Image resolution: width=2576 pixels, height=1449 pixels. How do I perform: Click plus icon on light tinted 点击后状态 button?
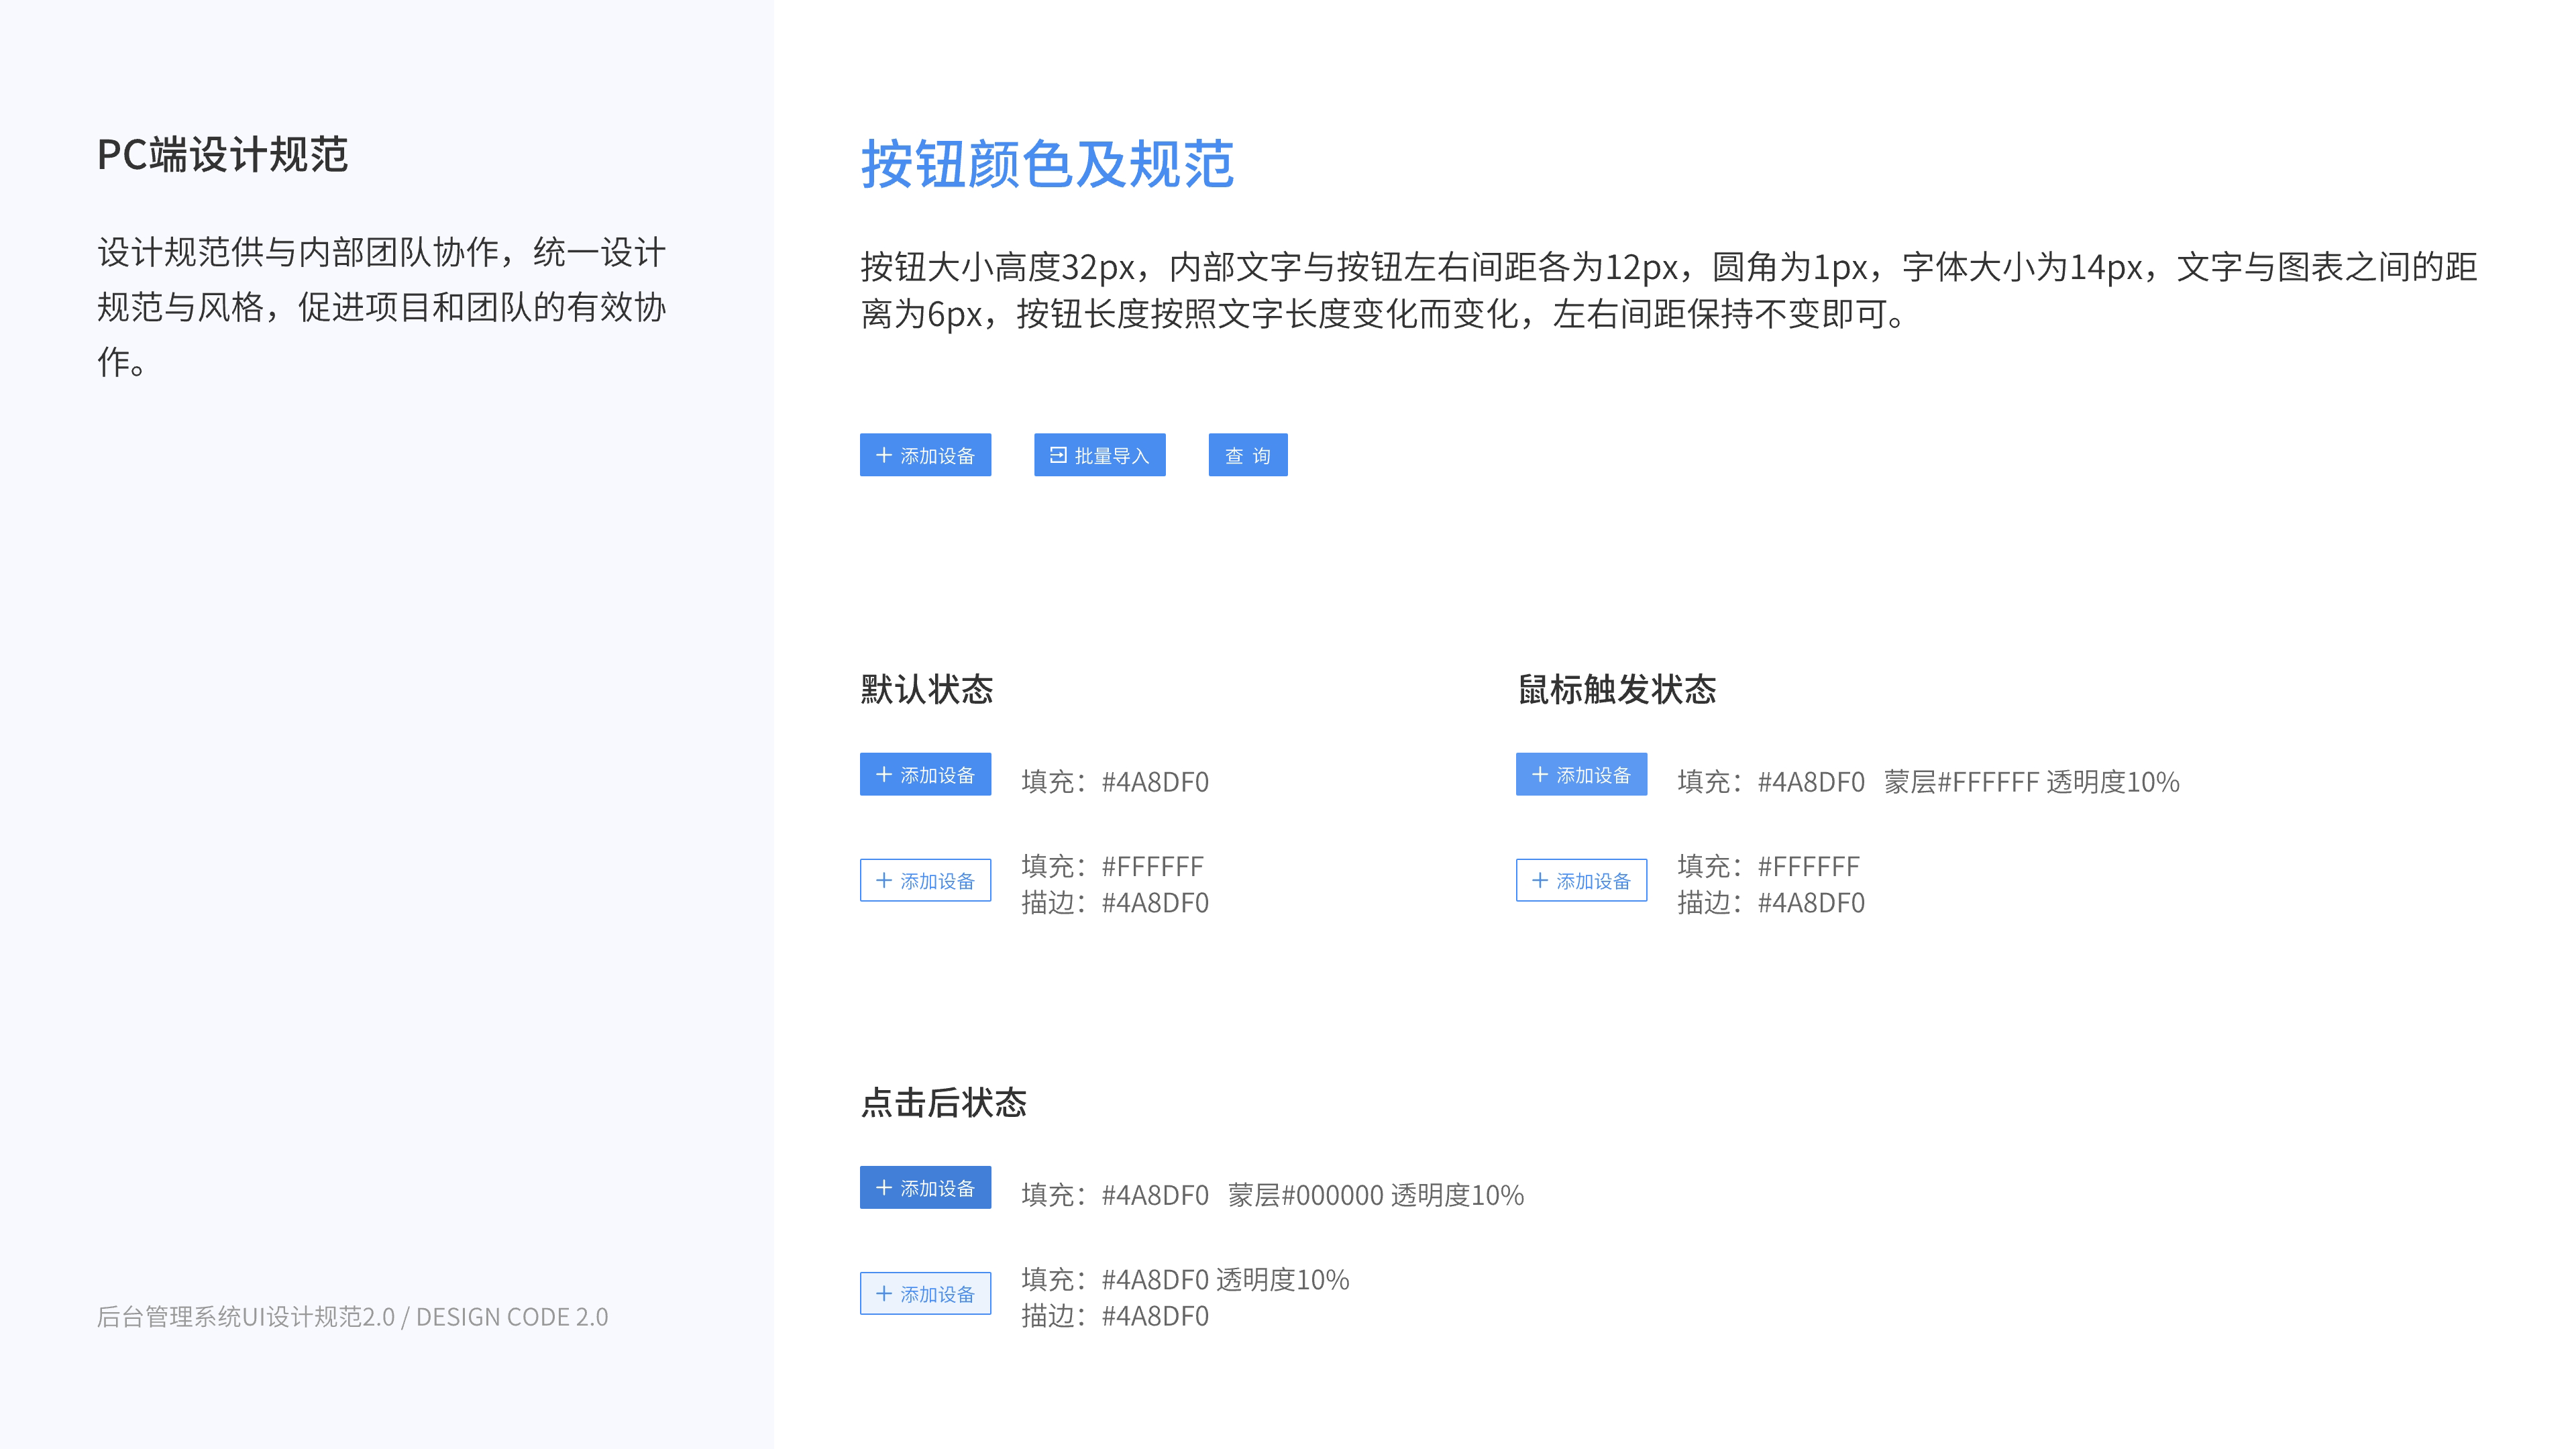883,1293
